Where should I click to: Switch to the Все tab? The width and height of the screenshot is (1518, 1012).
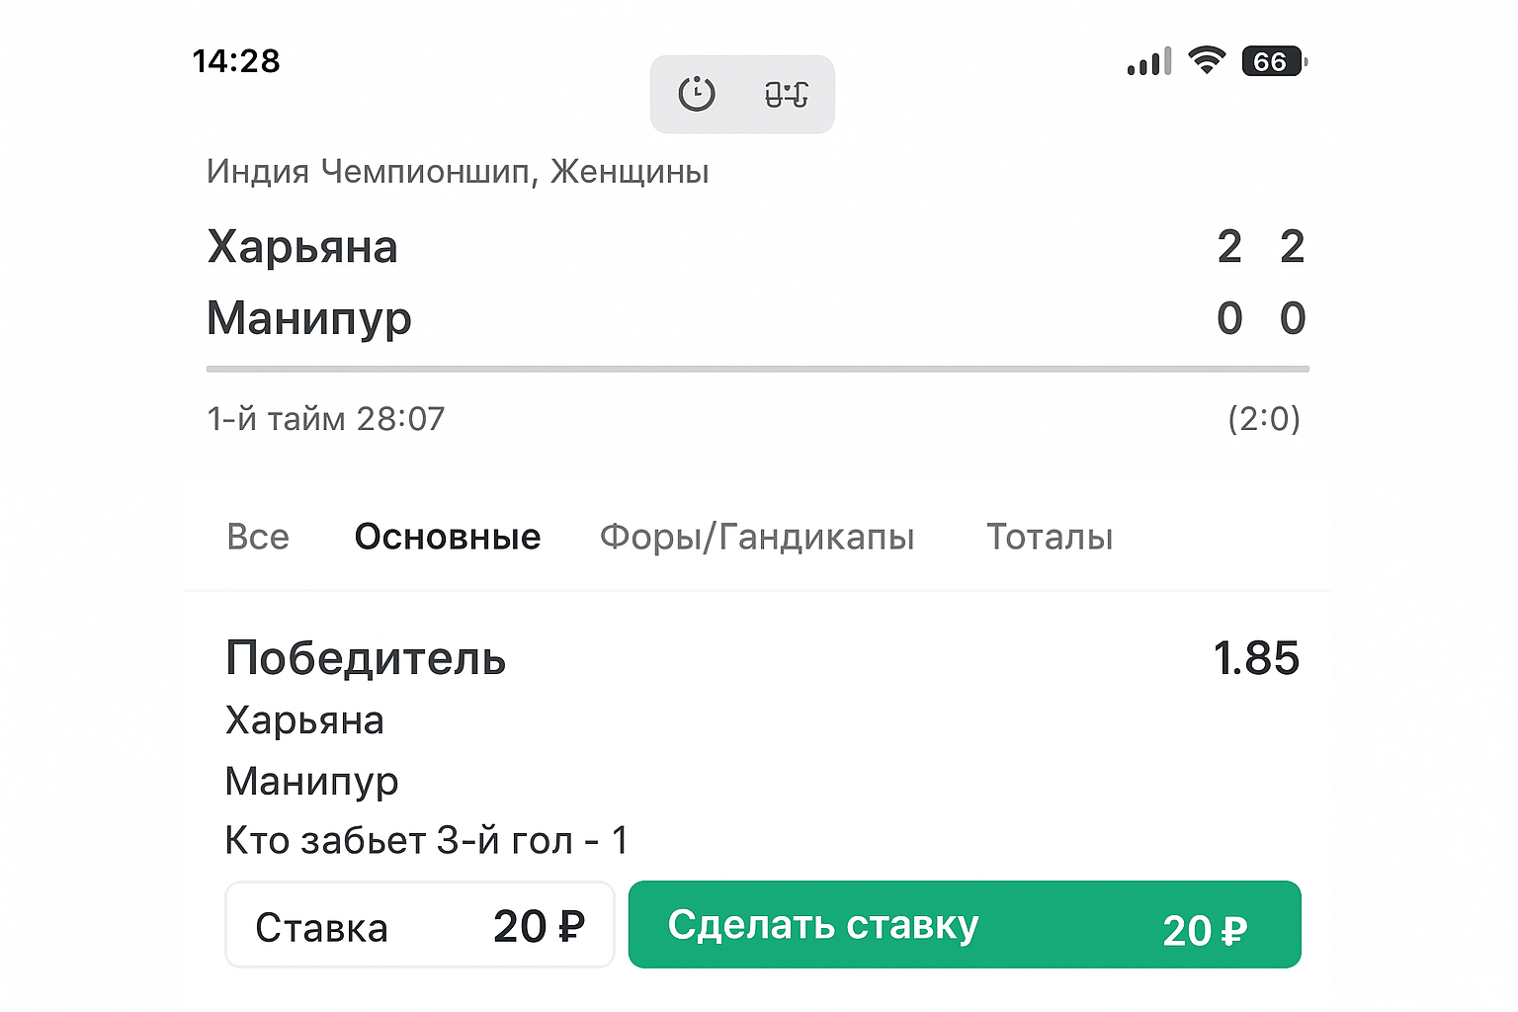pos(258,537)
